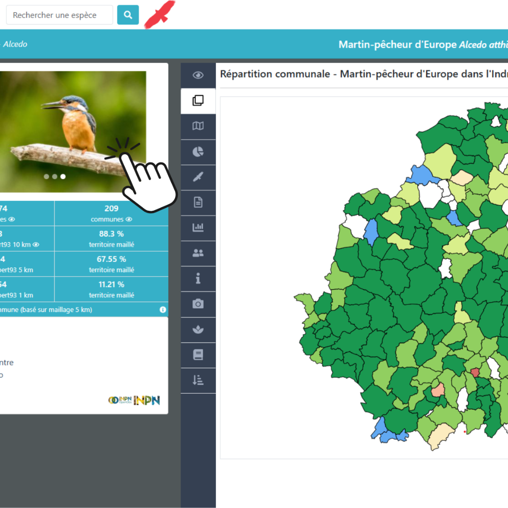Open the camera photos tab

[198, 304]
